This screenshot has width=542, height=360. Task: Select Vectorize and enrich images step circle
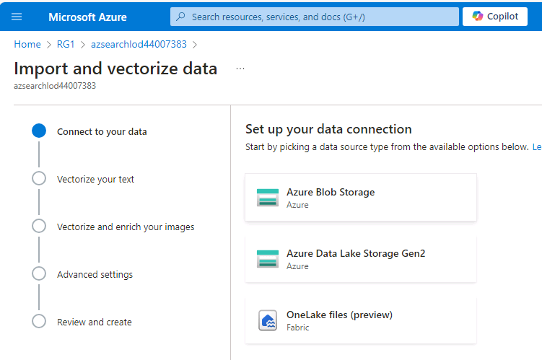[x=39, y=226]
